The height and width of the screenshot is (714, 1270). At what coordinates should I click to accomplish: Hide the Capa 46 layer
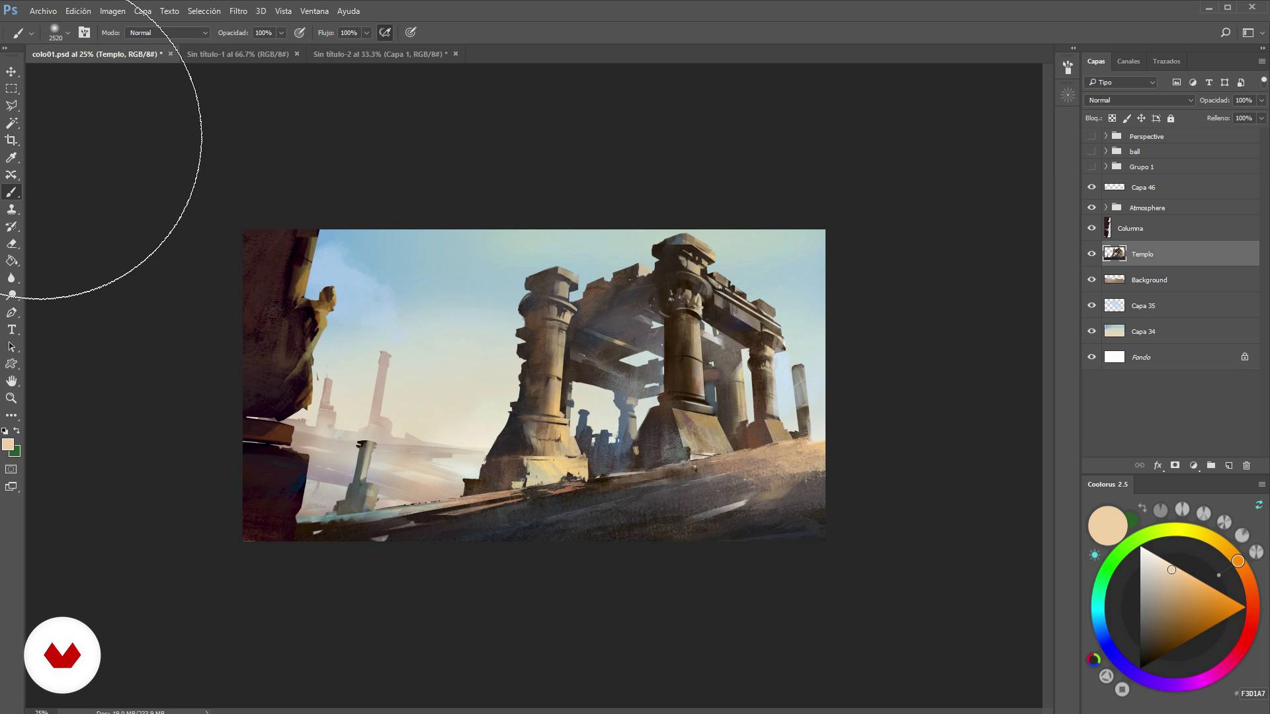[1092, 187]
